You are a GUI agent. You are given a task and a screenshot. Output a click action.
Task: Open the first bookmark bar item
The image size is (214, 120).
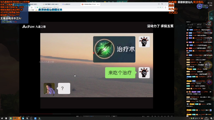tap(32, 10)
